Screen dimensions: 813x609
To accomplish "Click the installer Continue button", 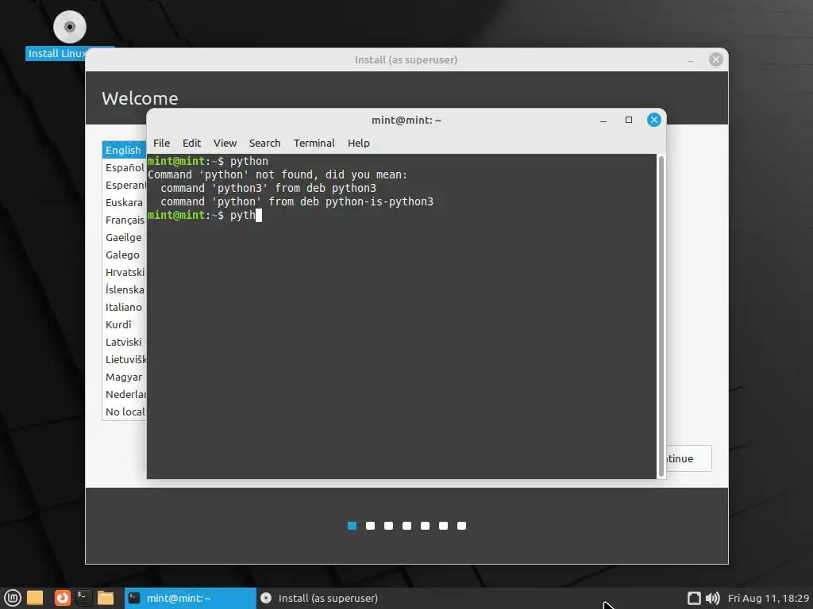I will pyautogui.click(x=688, y=458).
